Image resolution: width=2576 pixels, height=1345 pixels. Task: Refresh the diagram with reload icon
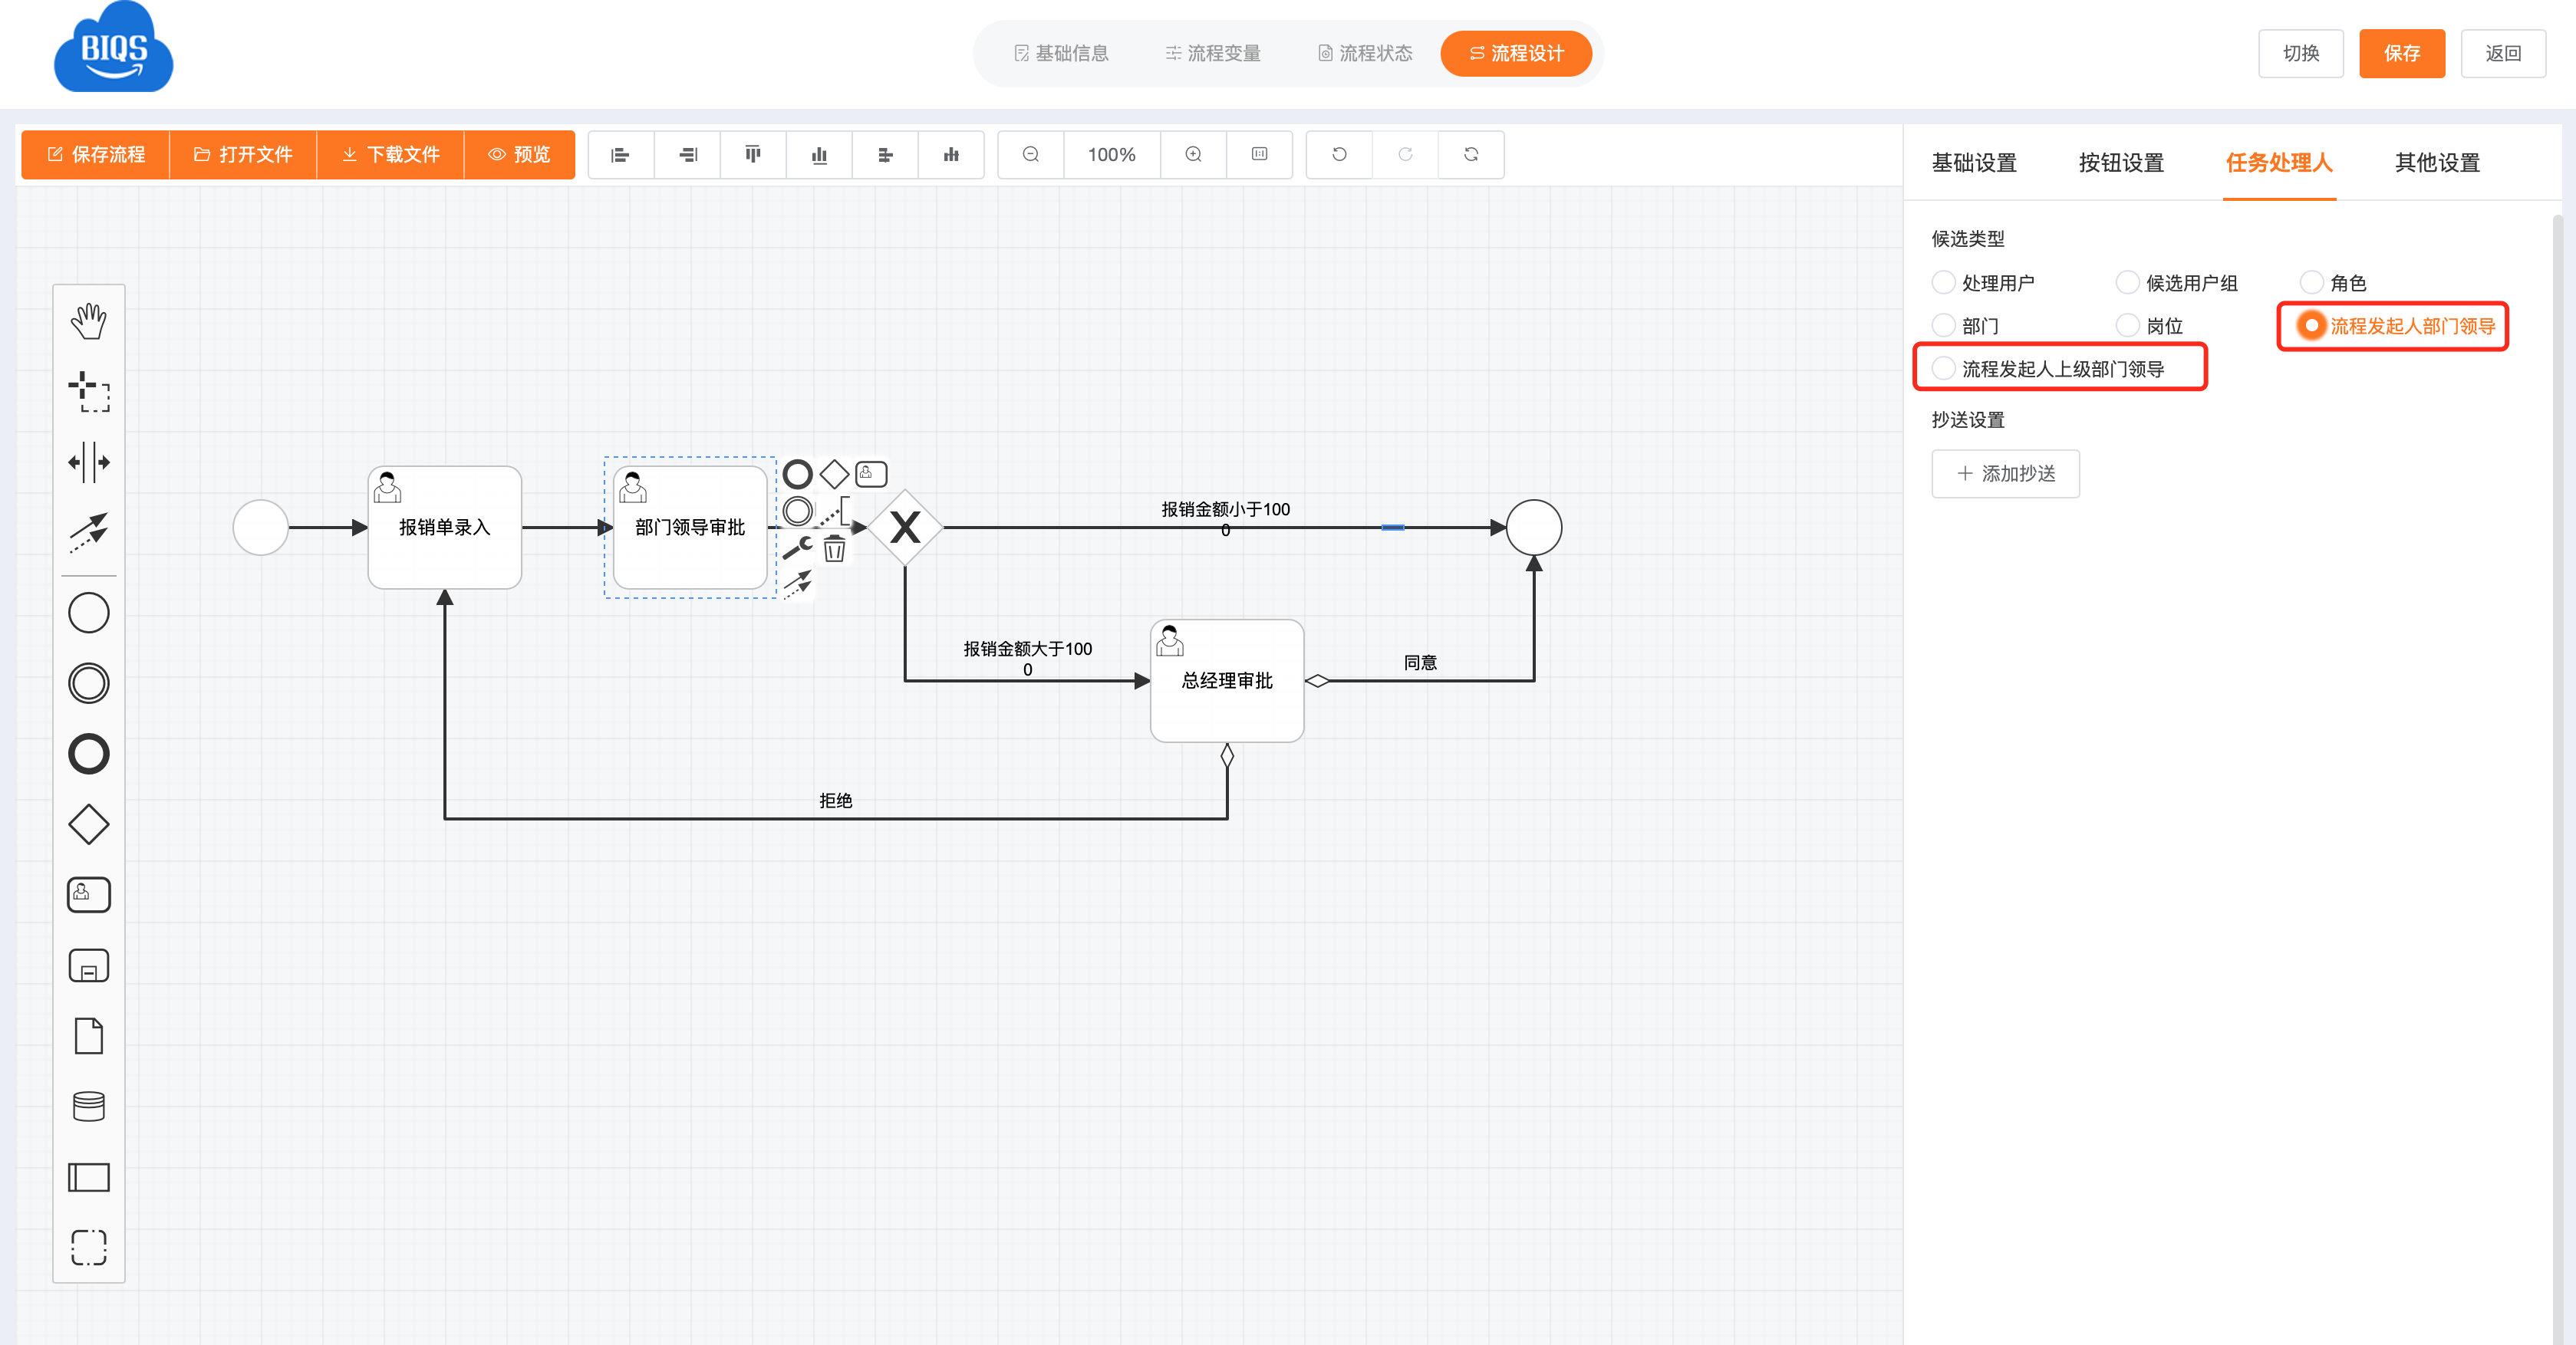pyautogui.click(x=1471, y=155)
